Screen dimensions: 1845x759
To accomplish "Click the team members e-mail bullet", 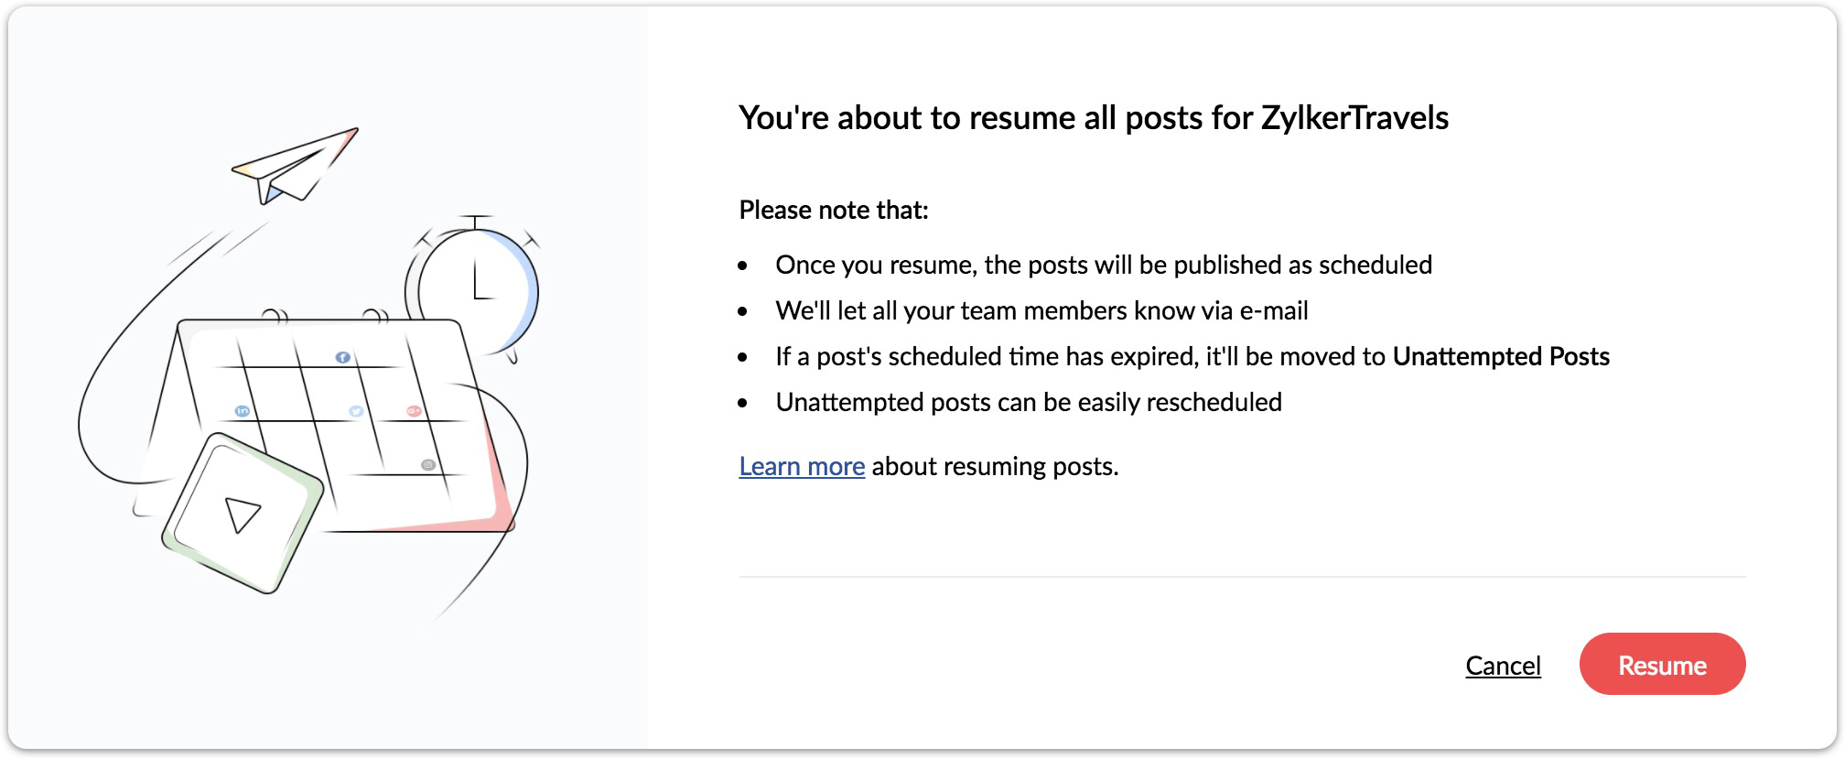I will (1041, 311).
